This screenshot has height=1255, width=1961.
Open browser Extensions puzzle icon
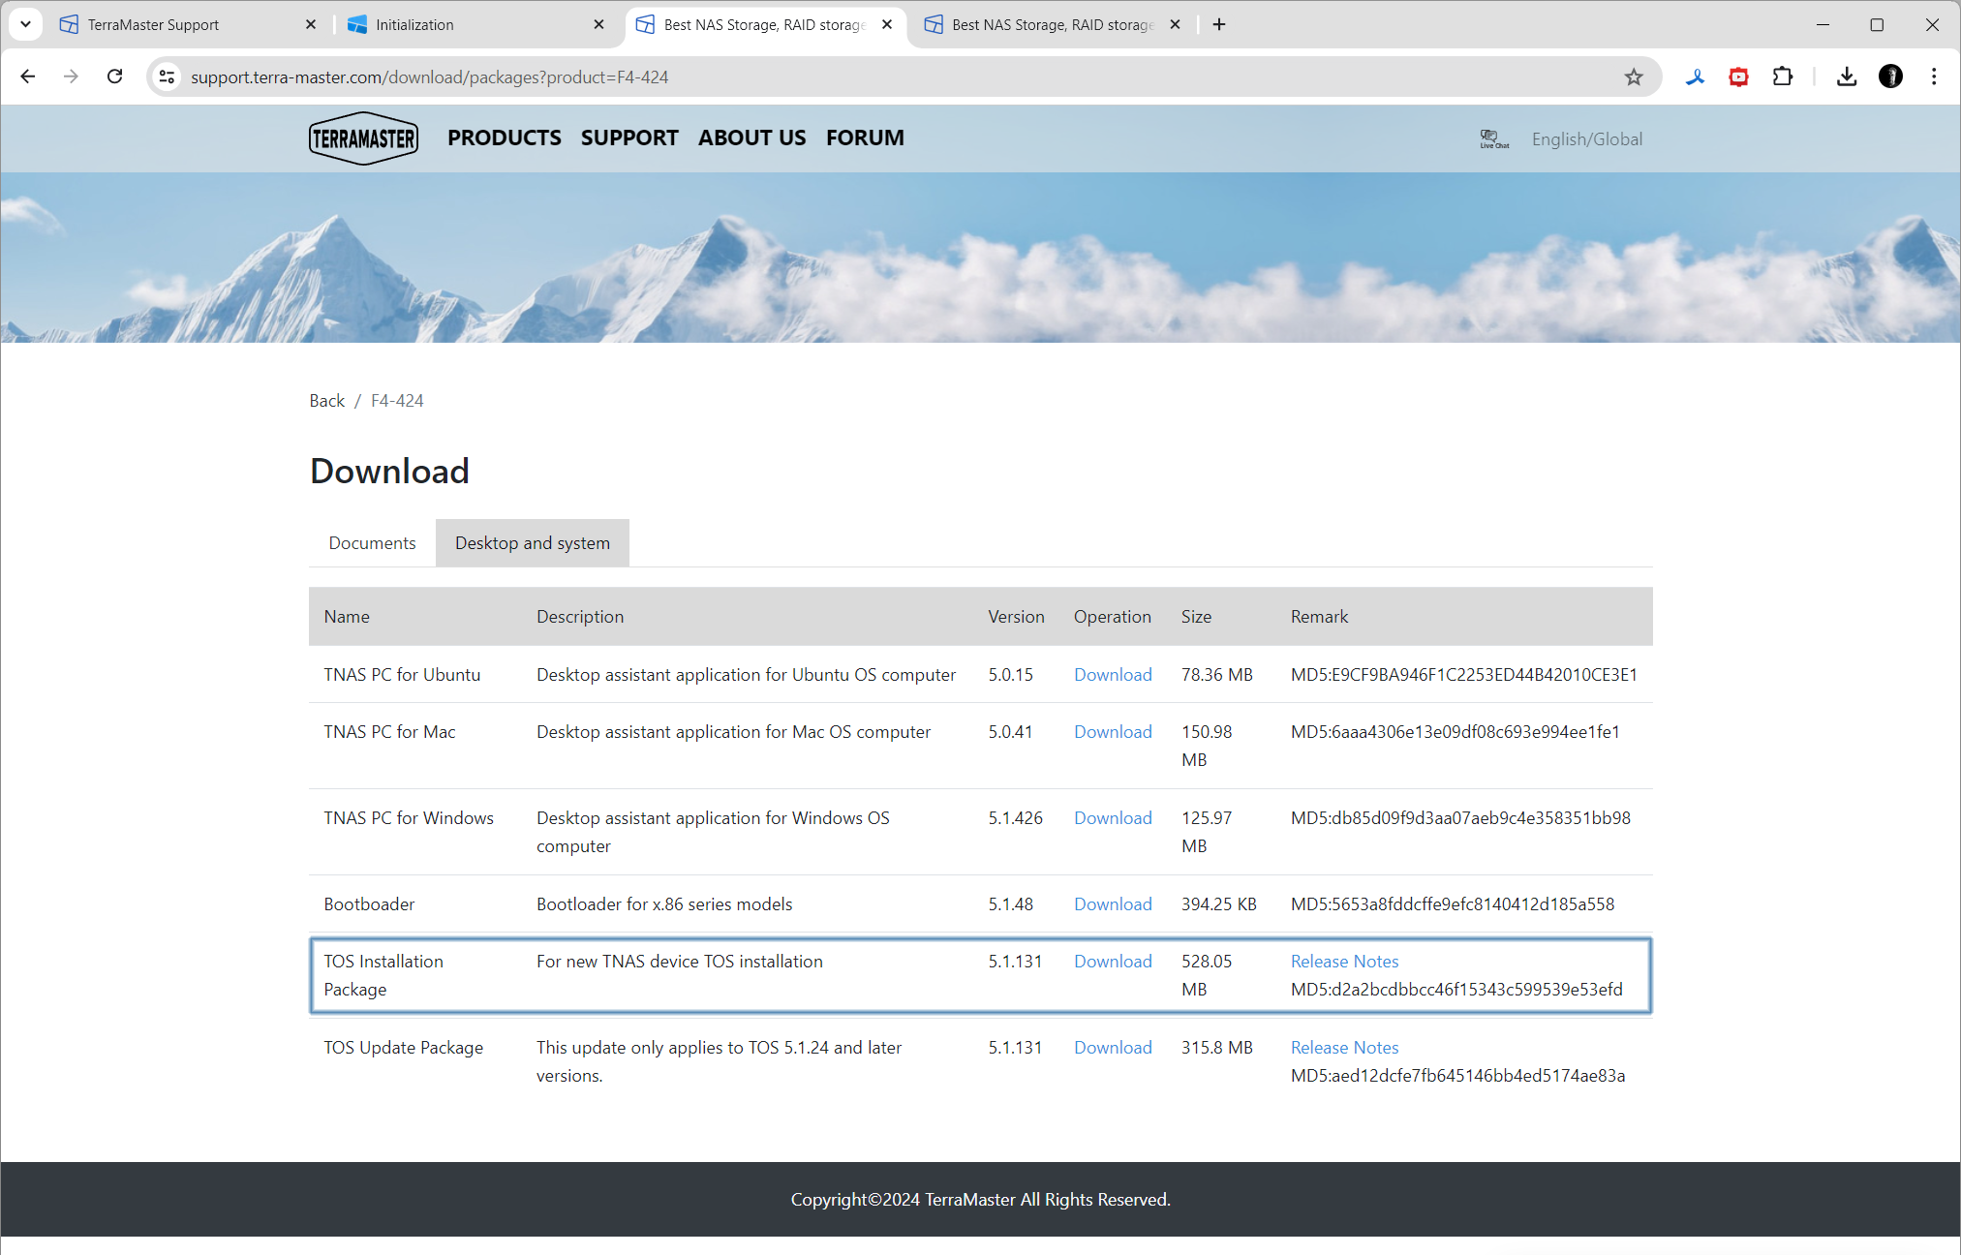[1782, 77]
